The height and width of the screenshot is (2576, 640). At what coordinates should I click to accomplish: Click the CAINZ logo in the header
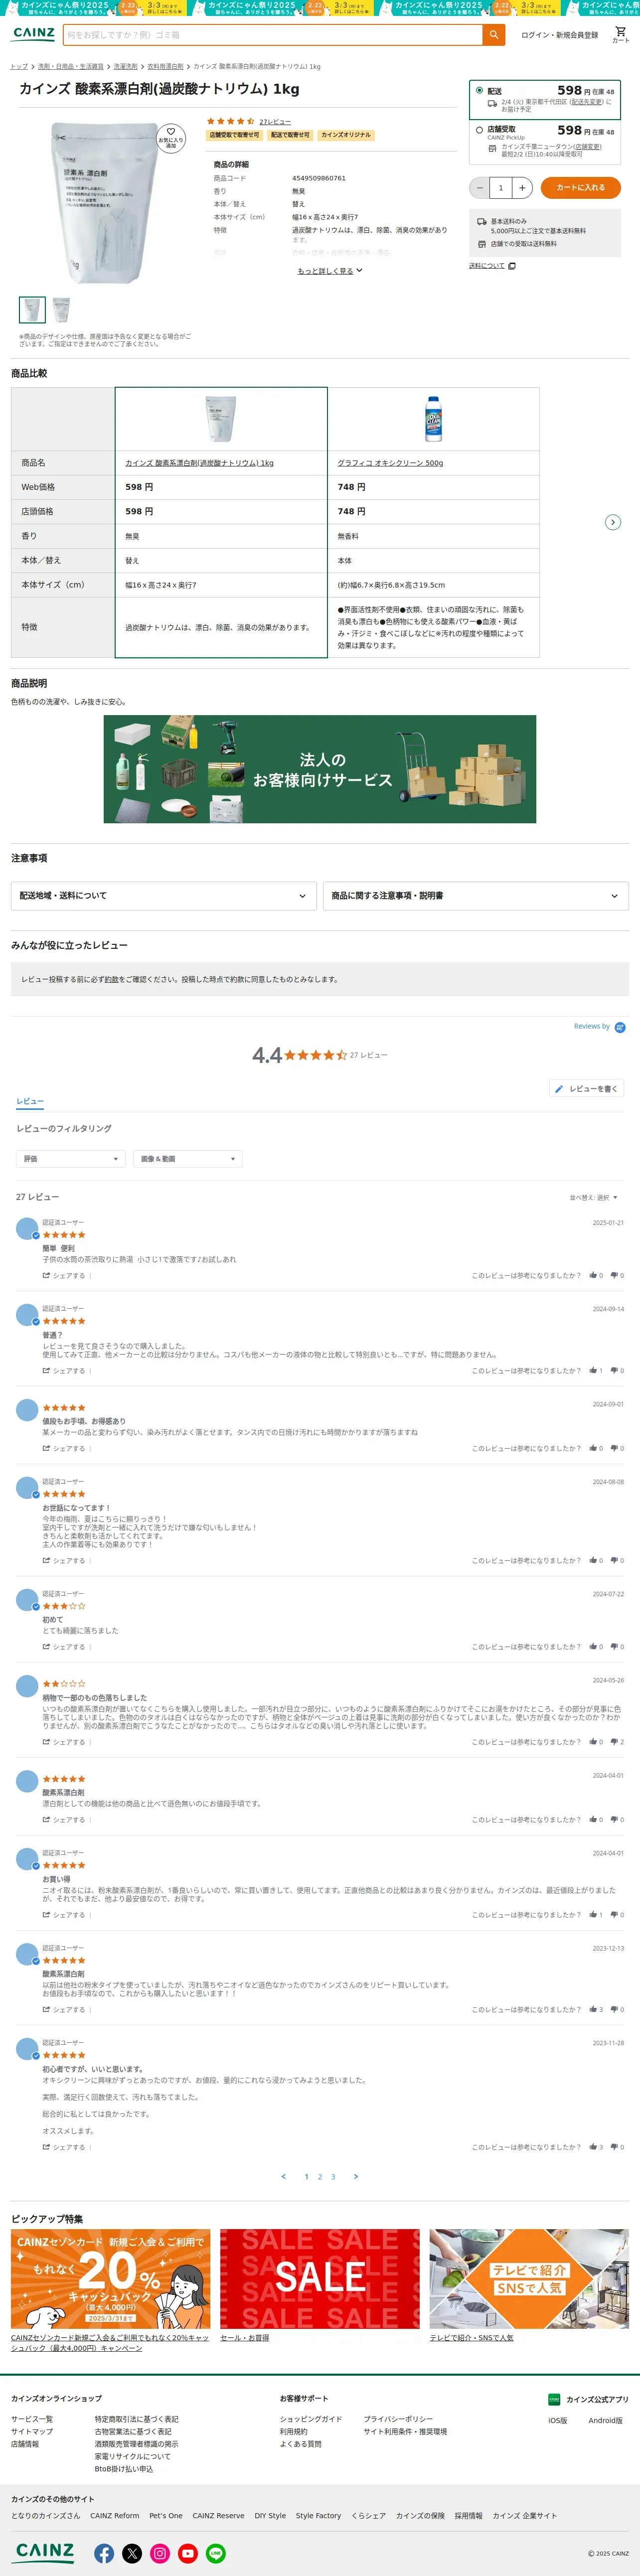click(x=34, y=33)
